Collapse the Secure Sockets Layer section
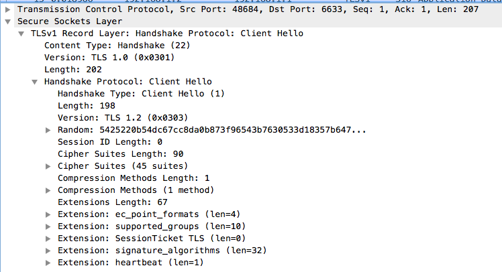The image size is (502, 272). (x=7, y=21)
